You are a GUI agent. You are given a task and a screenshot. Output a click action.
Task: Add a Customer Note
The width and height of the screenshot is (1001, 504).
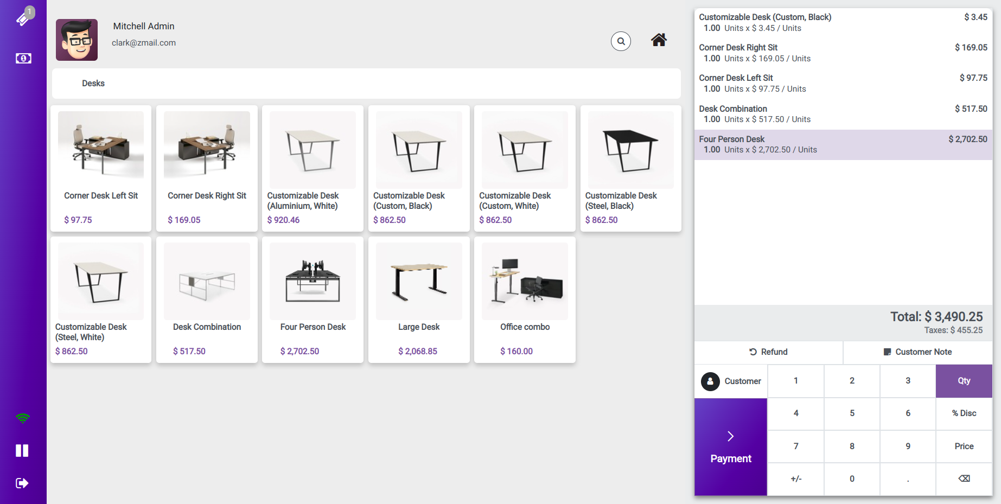[917, 352]
